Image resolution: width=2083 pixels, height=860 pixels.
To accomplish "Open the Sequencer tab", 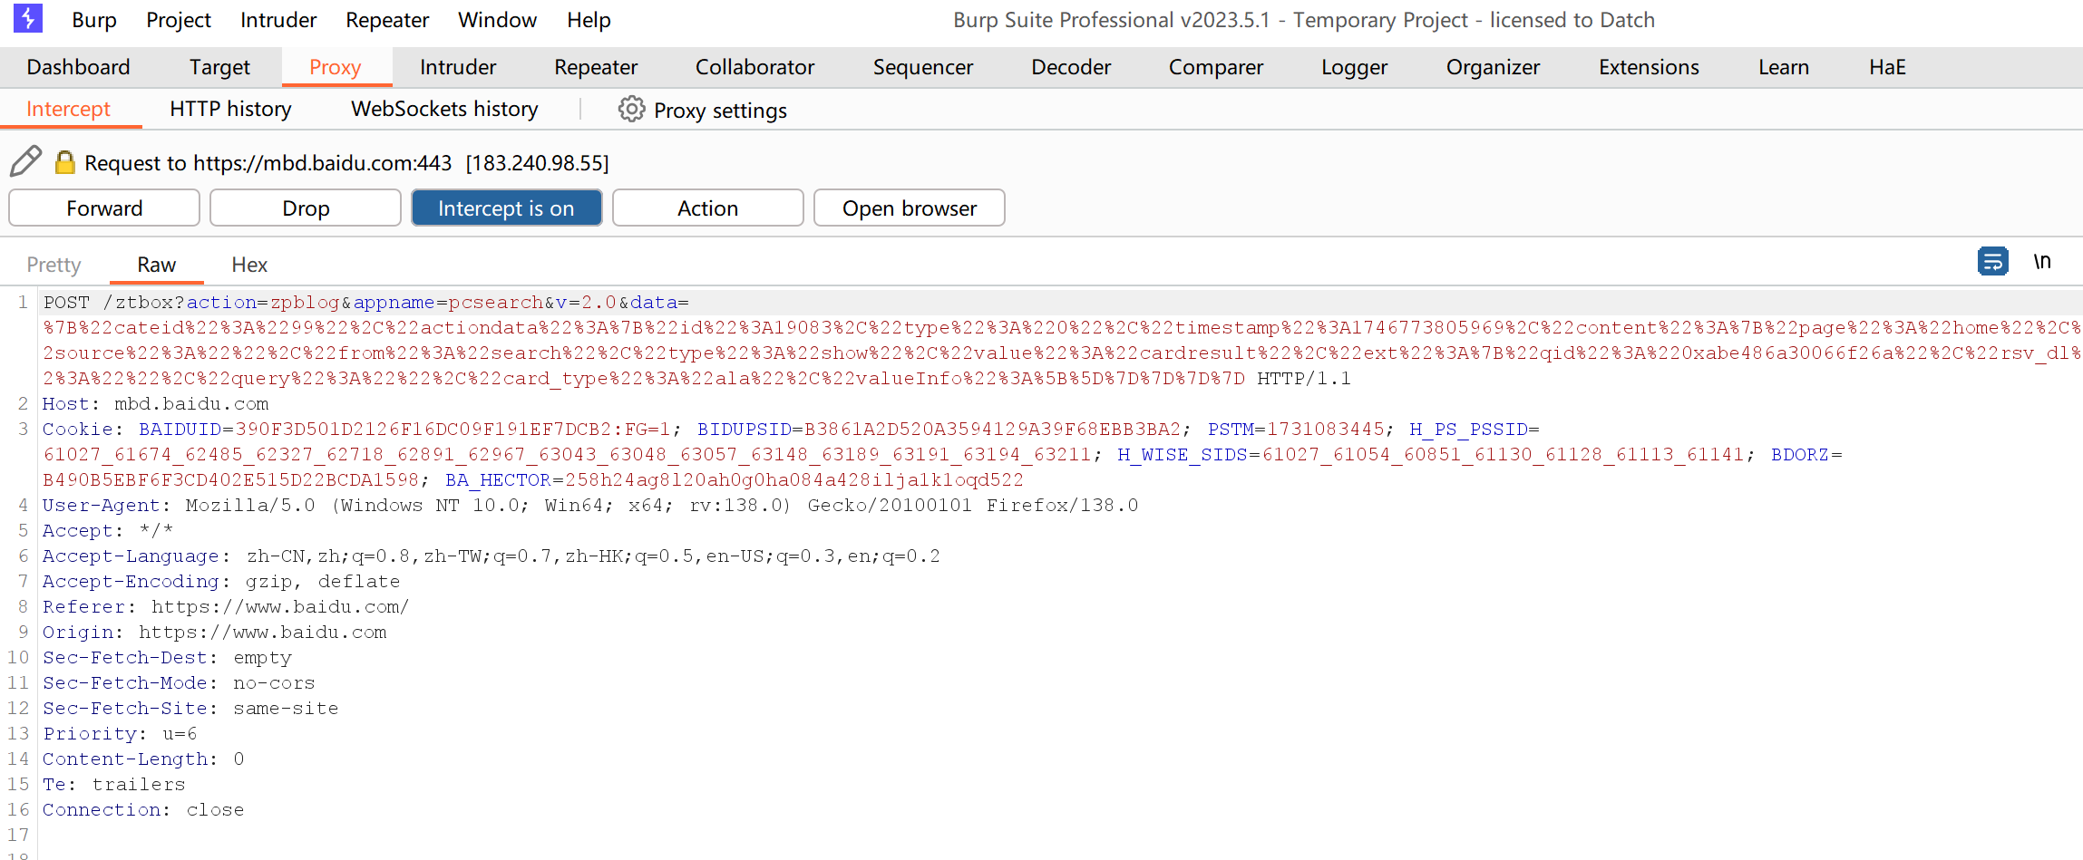I will (923, 67).
